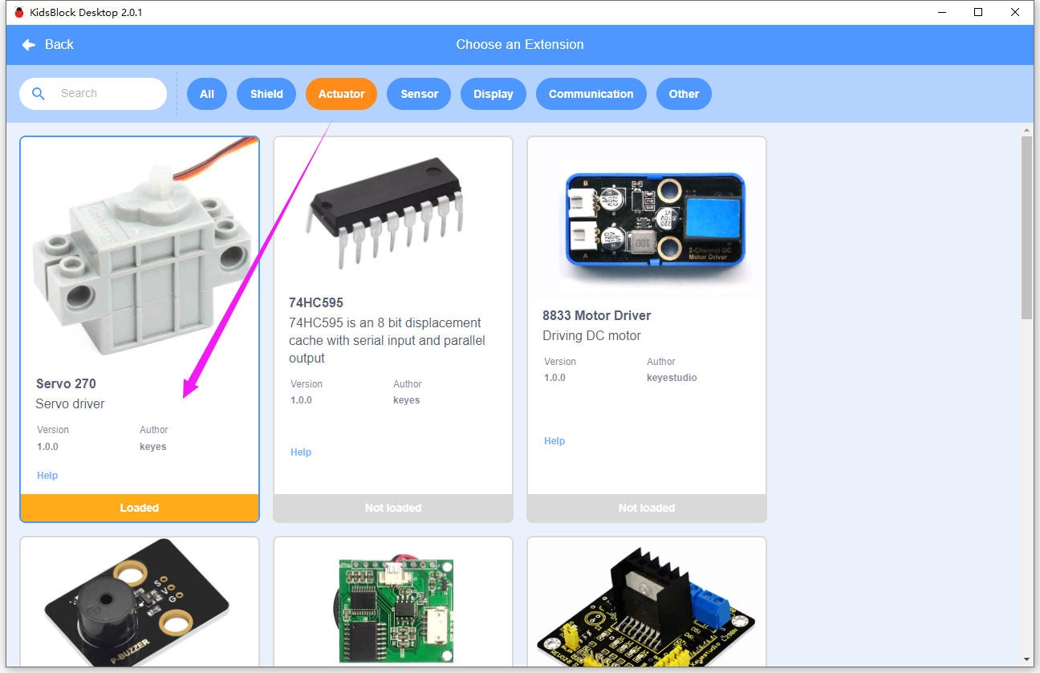Click the 'Choose an Extension' heading
1040x673 pixels.
pyautogui.click(x=520, y=45)
